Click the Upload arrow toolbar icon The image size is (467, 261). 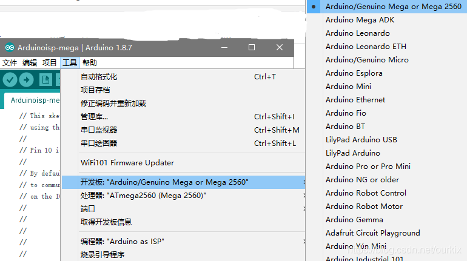[27, 80]
